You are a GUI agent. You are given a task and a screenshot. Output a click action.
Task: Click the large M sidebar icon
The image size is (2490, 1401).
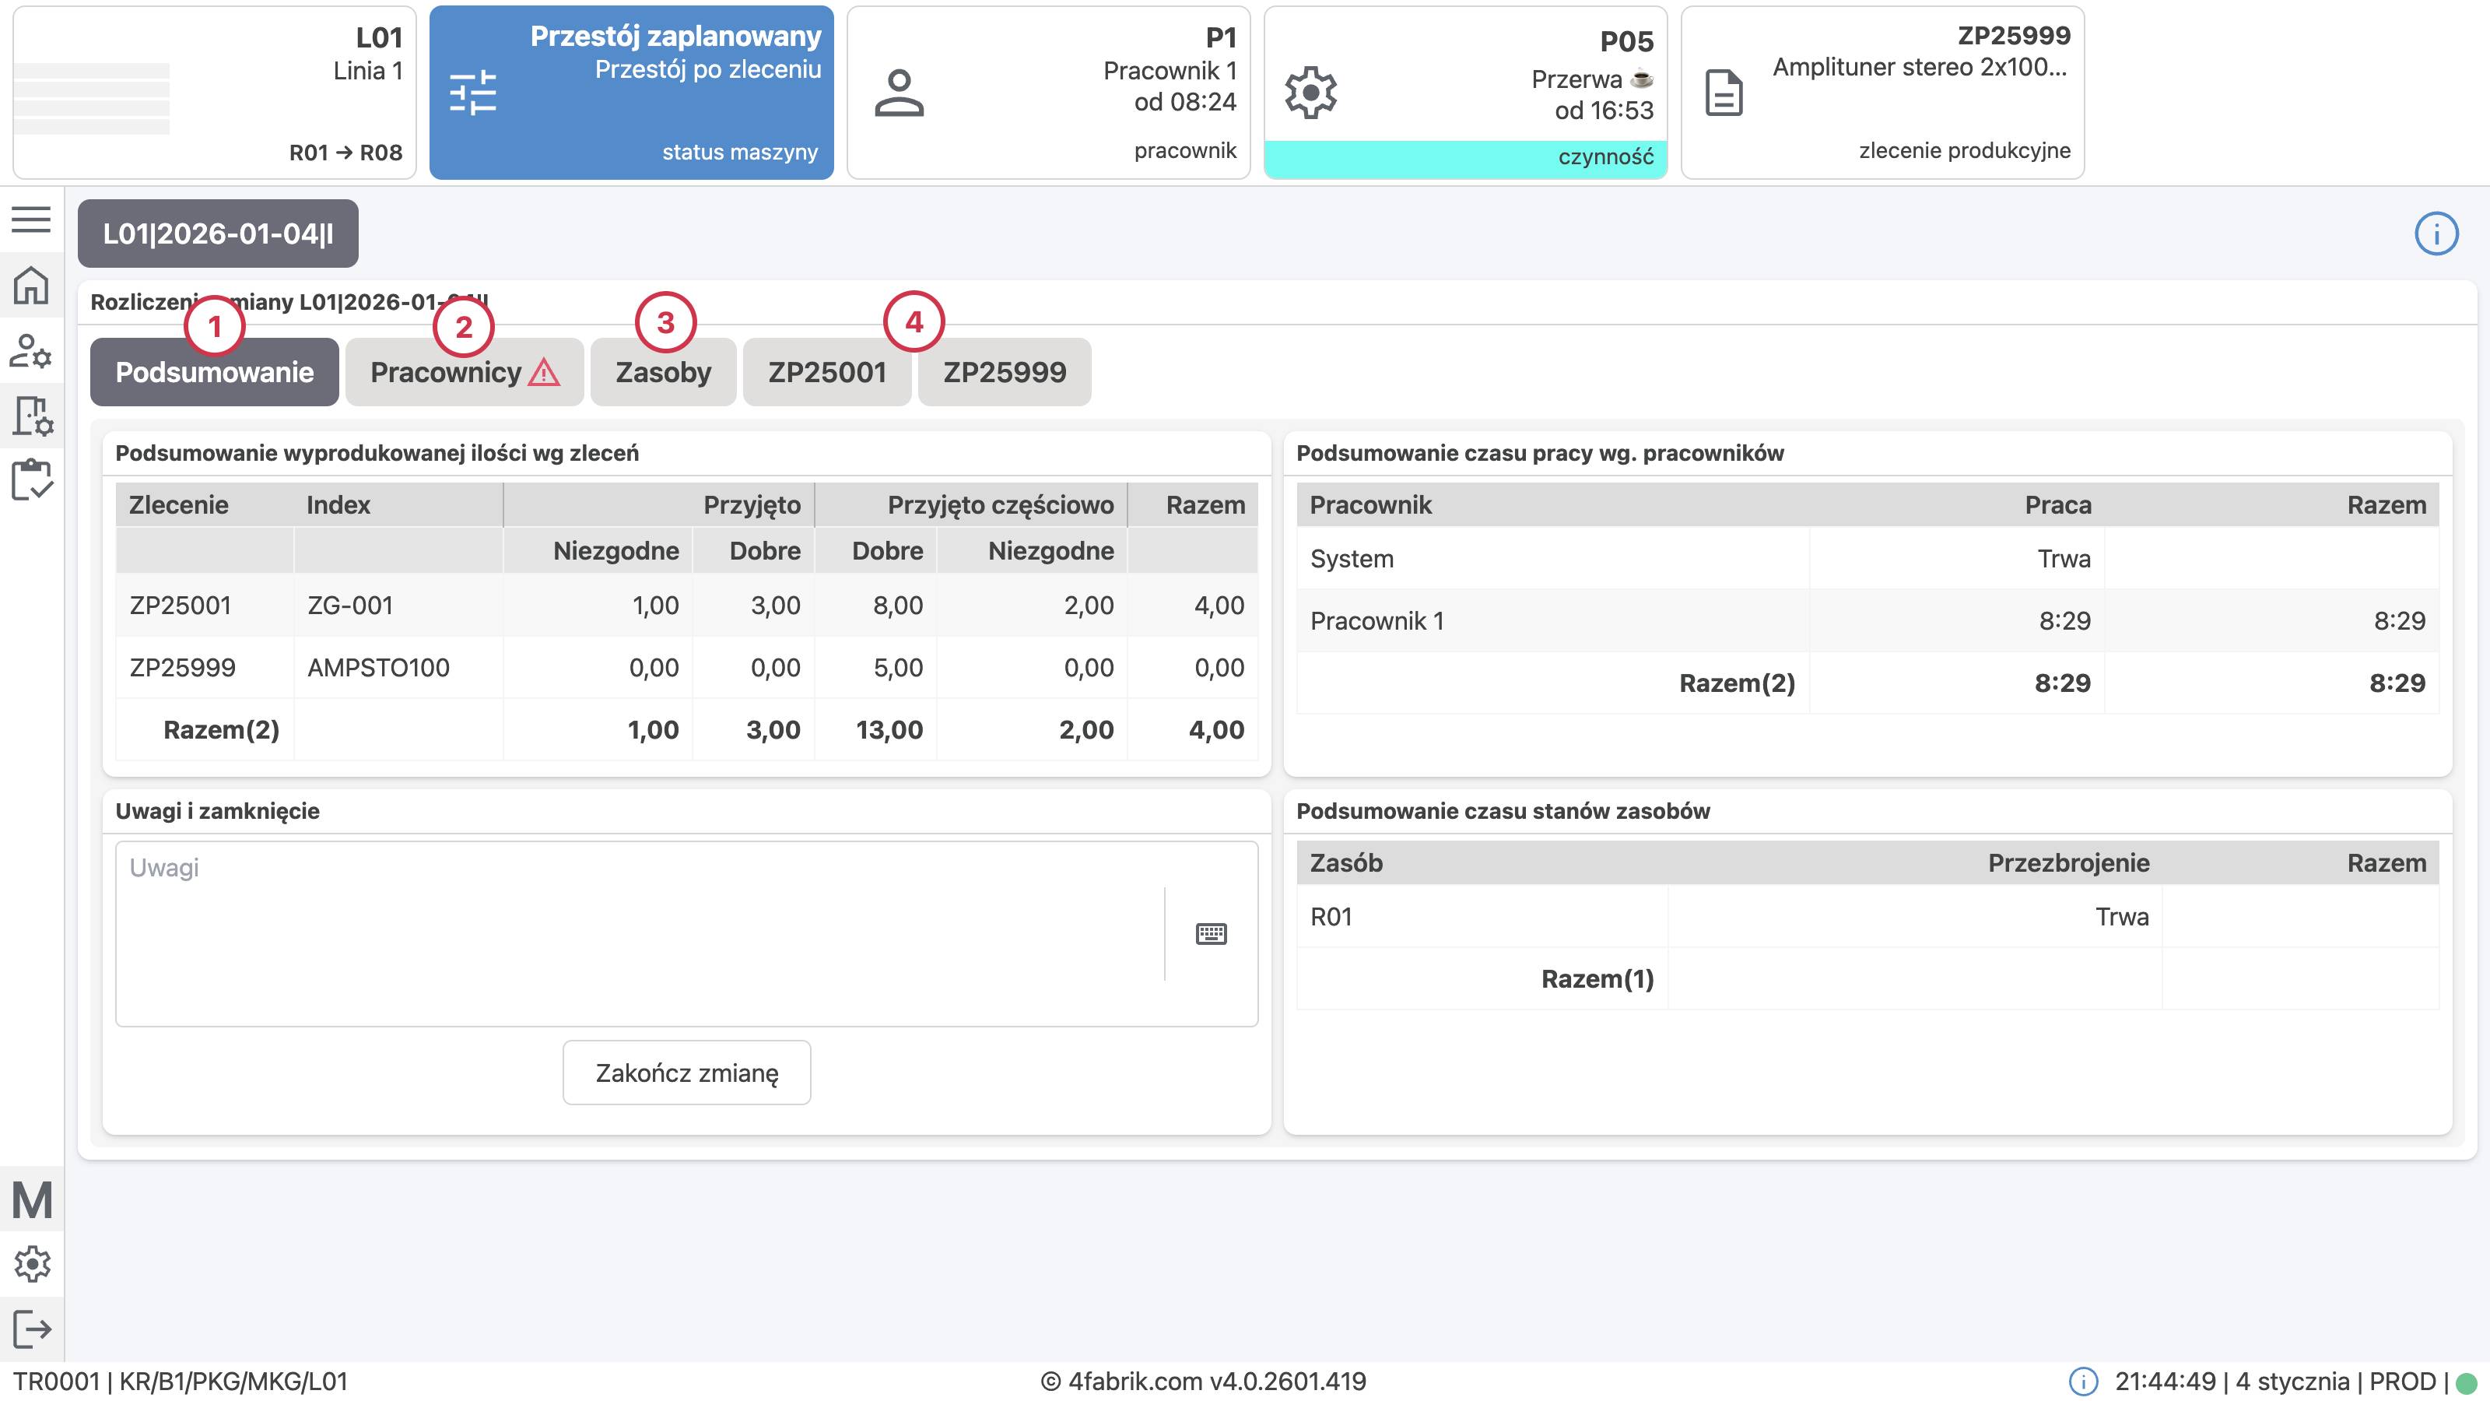pyautogui.click(x=31, y=1200)
